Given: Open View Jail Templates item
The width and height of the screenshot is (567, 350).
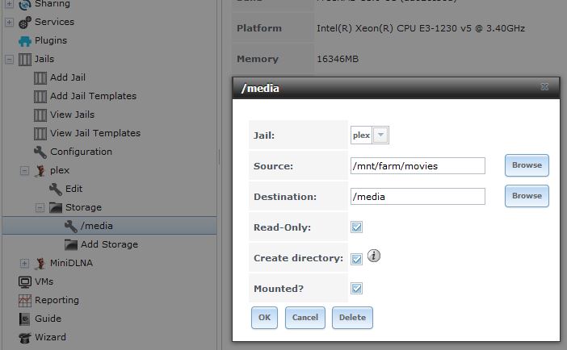Looking at the screenshot, I should coord(94,133).
